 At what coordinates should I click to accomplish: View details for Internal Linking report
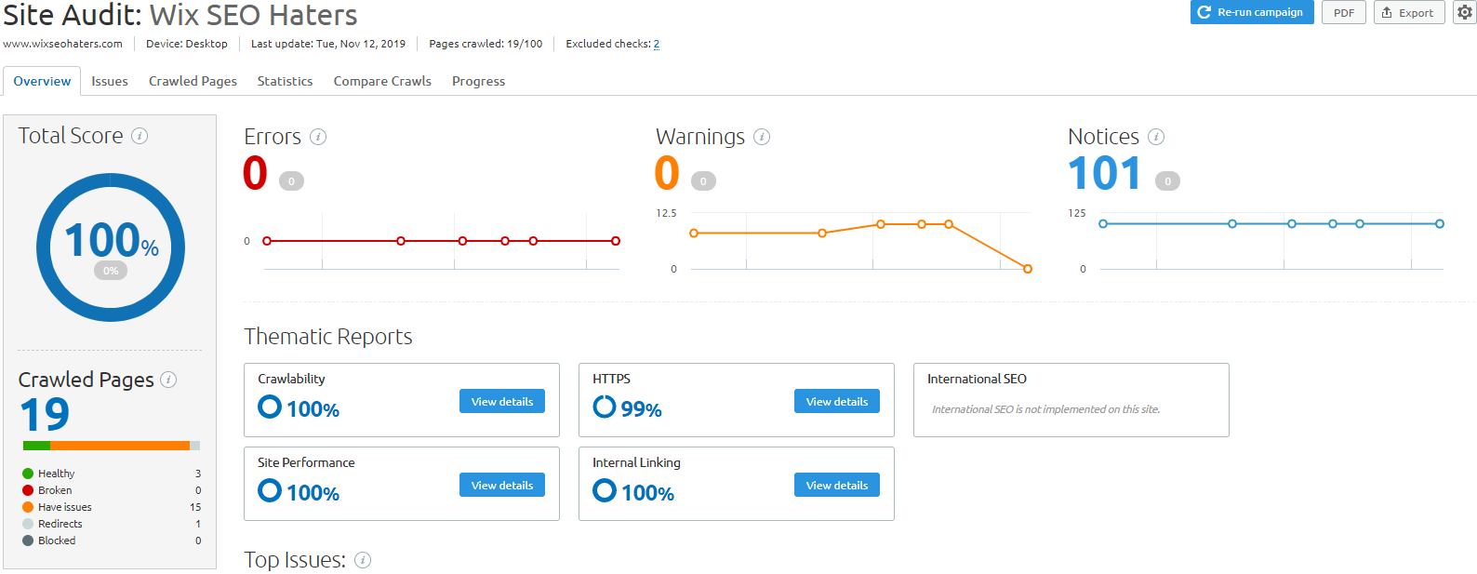pos(837,485)
